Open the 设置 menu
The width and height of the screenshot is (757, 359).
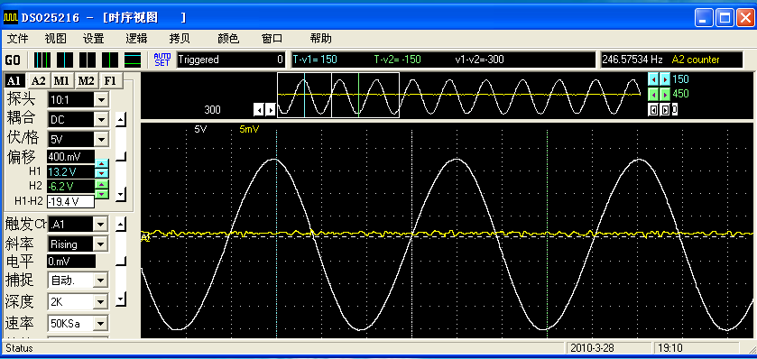(93, 39)
